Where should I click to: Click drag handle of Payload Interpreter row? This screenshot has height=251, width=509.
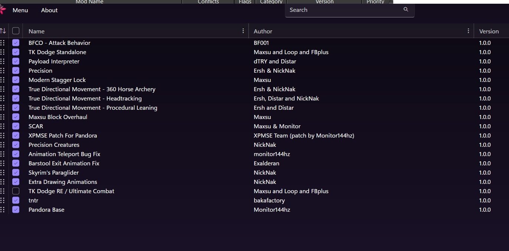pyautogui.click(x=3, y=61)
